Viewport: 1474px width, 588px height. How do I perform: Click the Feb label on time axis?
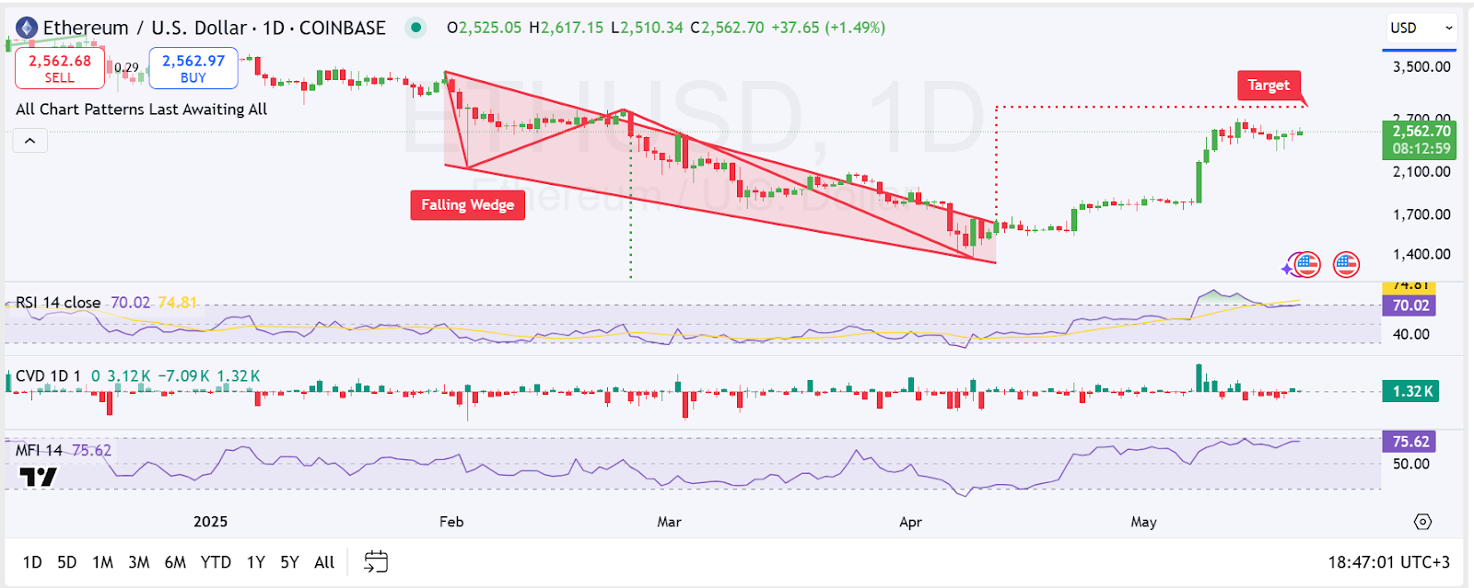tap(451, 522)
